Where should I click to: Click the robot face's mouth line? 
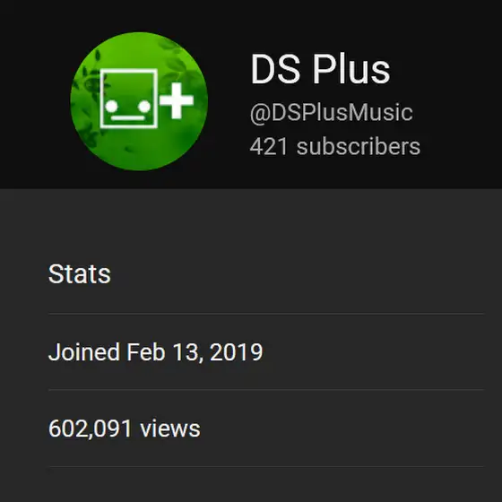[x=127, y=118]
